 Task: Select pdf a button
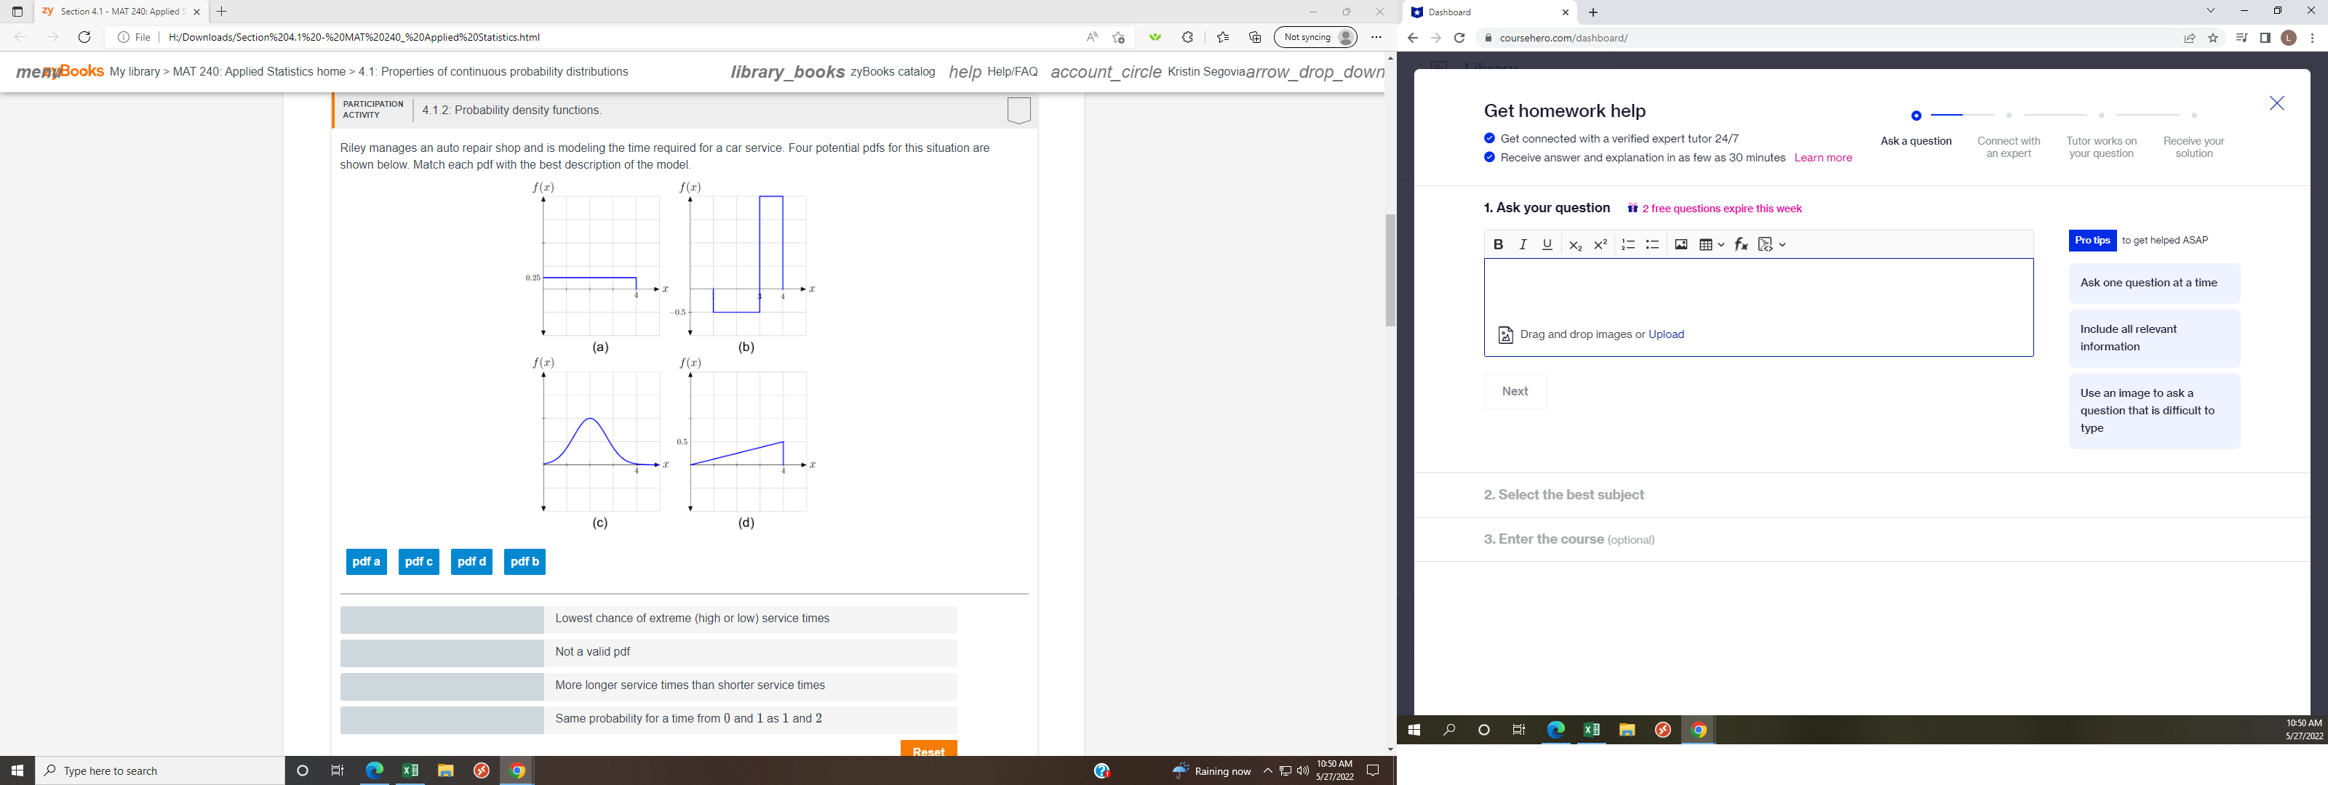[365, 561]
